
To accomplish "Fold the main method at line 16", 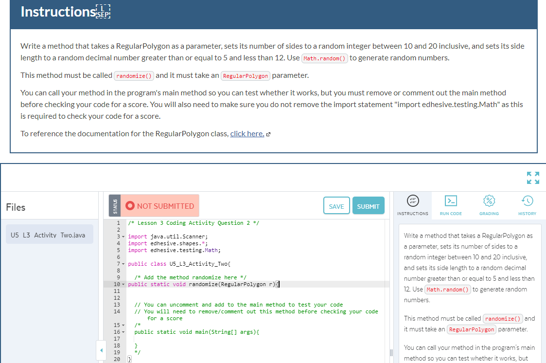I will (x=123, y=332).
